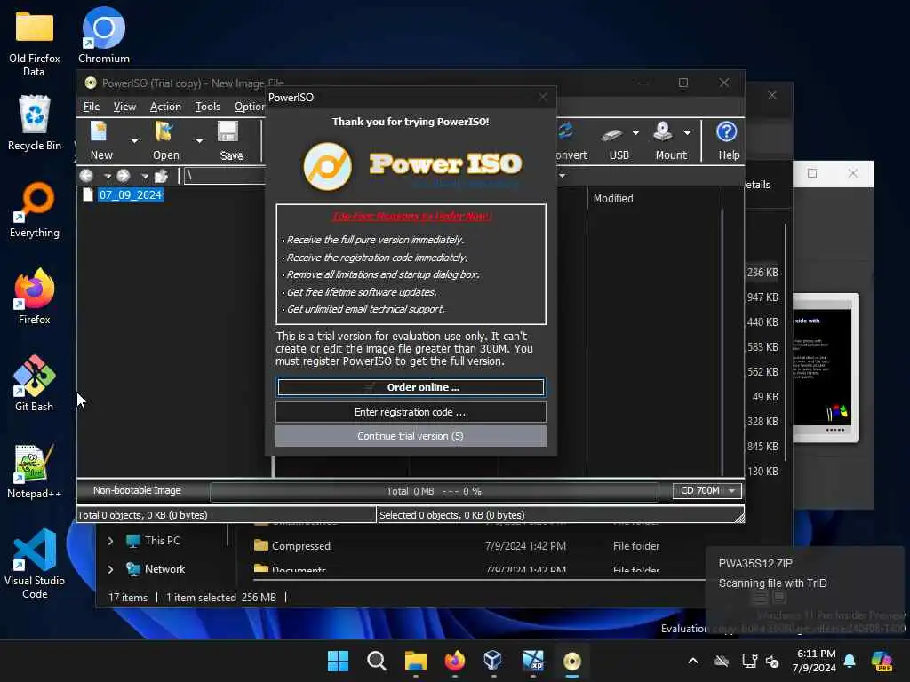
Task: Click the Windows Start button
Action: click(339, 661)
